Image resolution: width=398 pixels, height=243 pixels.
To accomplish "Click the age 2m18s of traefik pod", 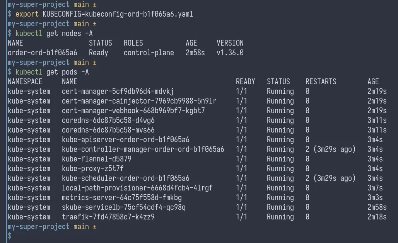I will pyautogui.click(x=377, y=217).
